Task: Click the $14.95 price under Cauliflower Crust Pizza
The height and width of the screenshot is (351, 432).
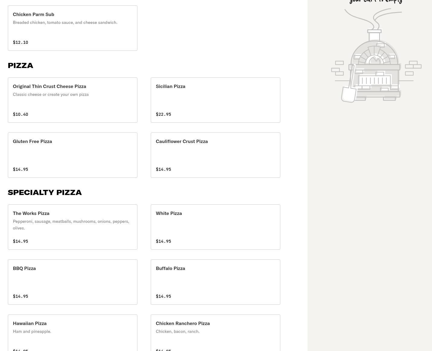Action: pos(163,169)
